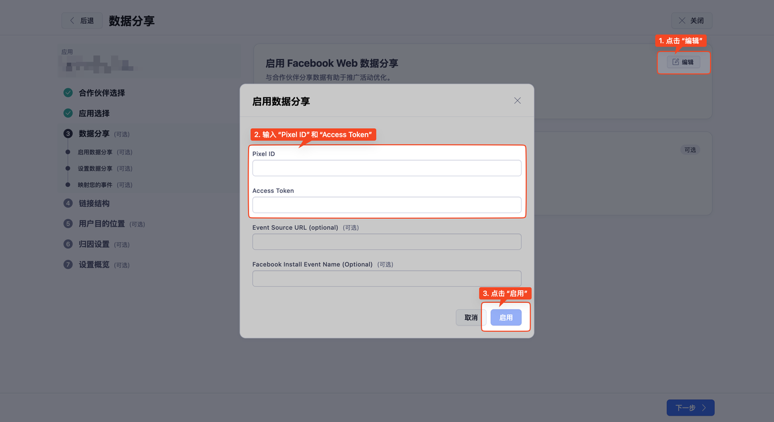The image size is (774, 422).
Task: Click step circle 6 next to 归因设置
Action: tap(68, 244)
